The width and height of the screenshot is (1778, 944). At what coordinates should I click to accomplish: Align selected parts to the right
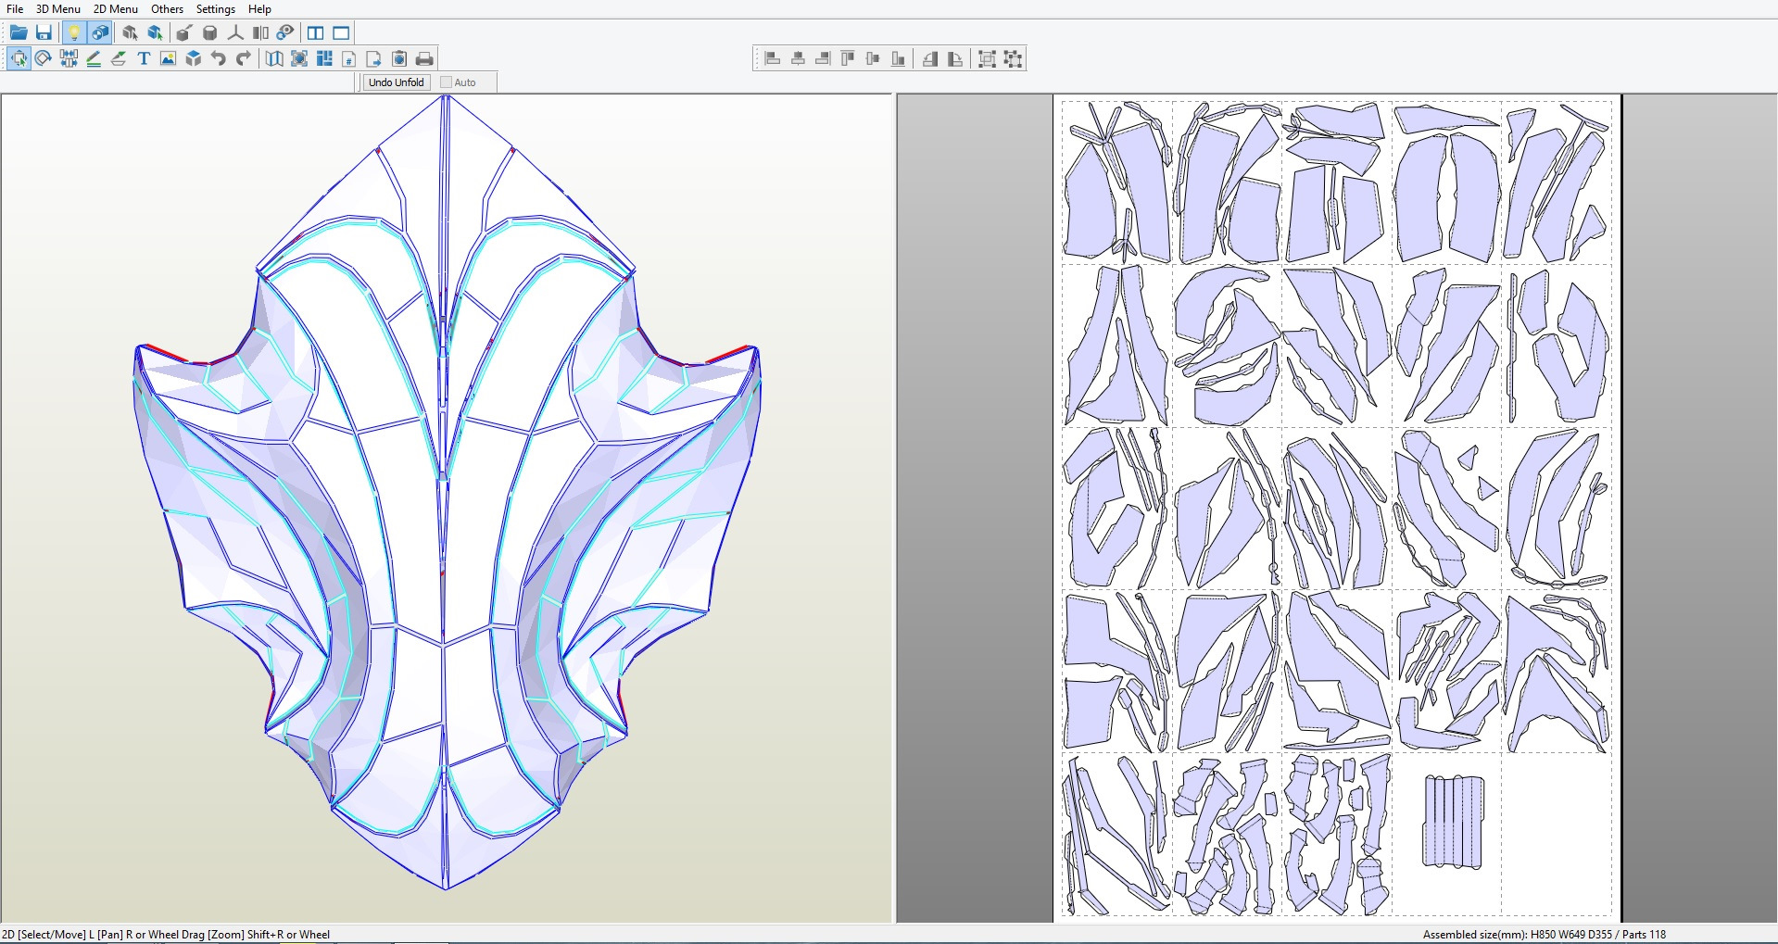click(x=823, y=59)
